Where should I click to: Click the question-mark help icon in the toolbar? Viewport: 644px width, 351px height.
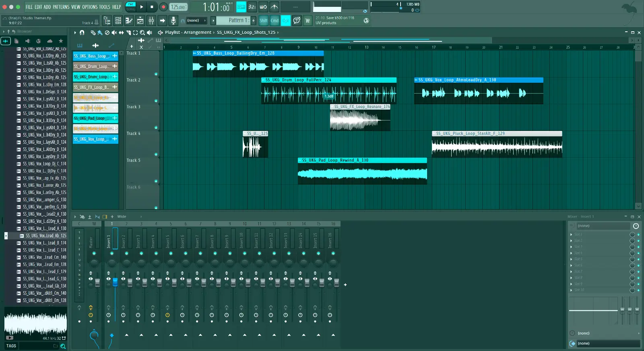[297, 20]
